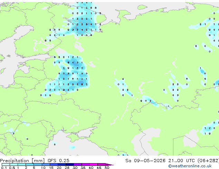Click the '21..00 UTC' forecast time text

[181, 161]
